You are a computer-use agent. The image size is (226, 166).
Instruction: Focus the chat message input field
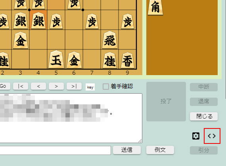[x=56, y=150]
